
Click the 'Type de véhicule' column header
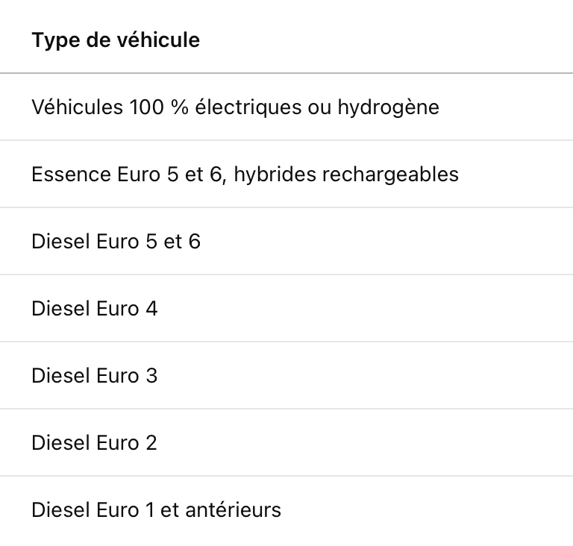point(116,40)
